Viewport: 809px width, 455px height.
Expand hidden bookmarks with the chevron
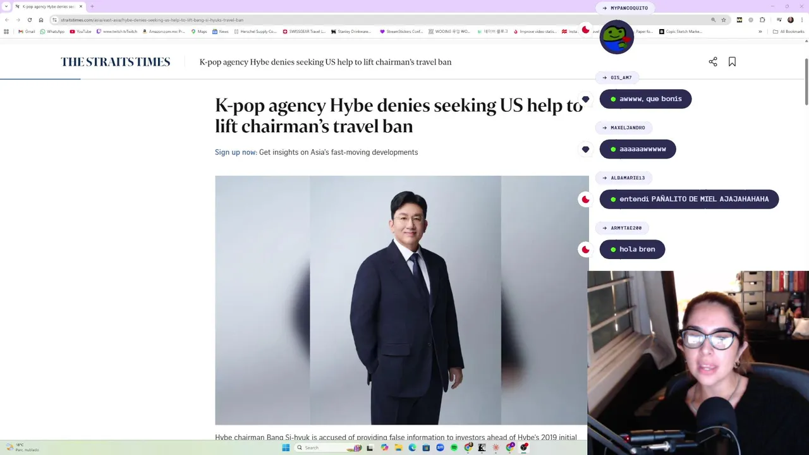760,31
